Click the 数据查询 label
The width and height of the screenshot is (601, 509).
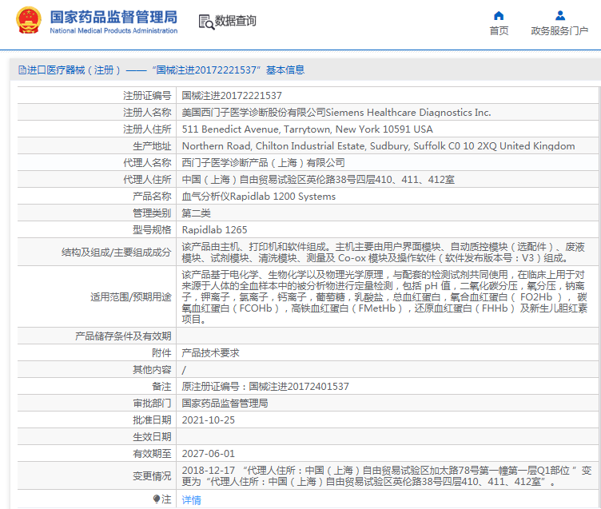pyautogui.click(x=235, y=21)
